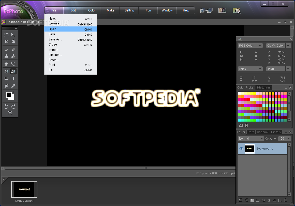This screenshot has width=295, height=206.
Task: Select the Paint Bucket fill tool
Action: (x=6, y=71)
